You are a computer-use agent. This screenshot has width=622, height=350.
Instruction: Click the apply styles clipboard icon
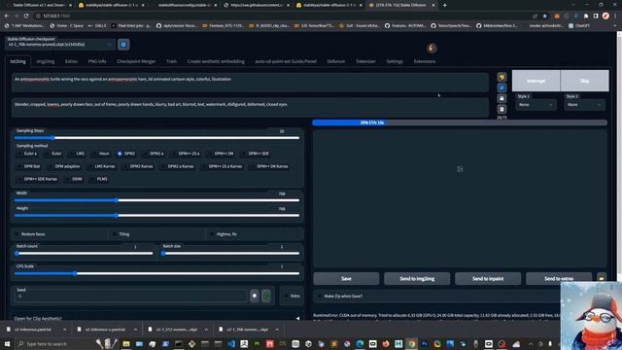pos(501,109)
